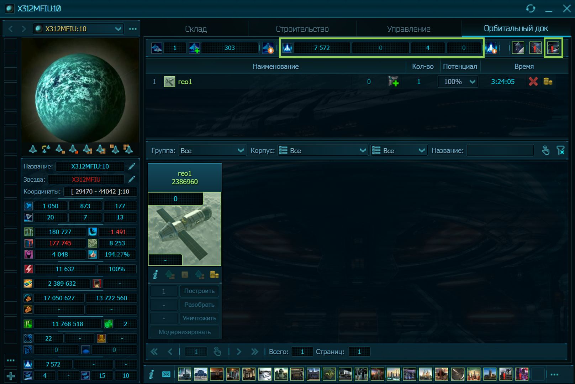This screenshot has height=384, width=575.
Task: Click the Название filter input field
Action: click(x=500, y=151)
